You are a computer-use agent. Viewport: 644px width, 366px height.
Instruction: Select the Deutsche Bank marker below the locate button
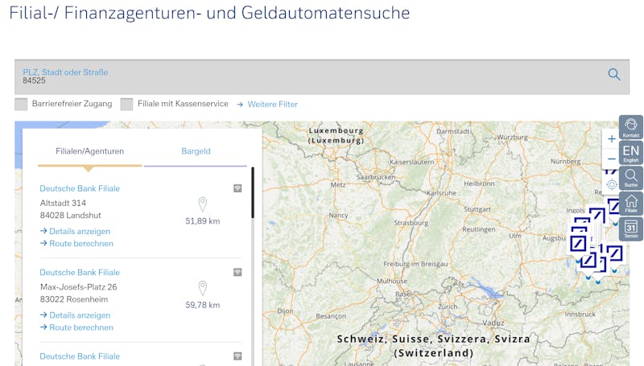(x=614, y=208)
